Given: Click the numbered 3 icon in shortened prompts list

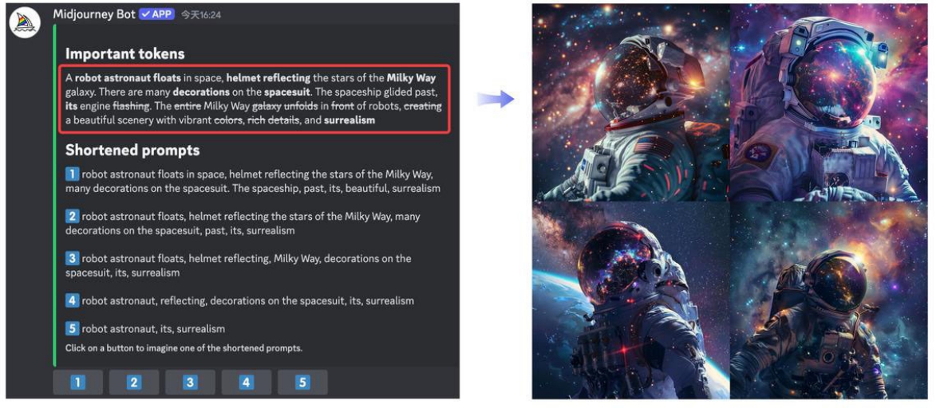Looking at the screenshot, I should [x=73, y=258].
